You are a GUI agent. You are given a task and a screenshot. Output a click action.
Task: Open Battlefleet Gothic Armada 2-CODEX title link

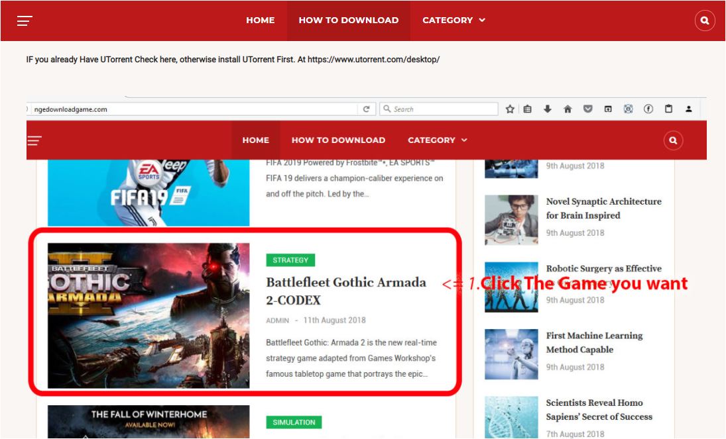click(345, 291)
